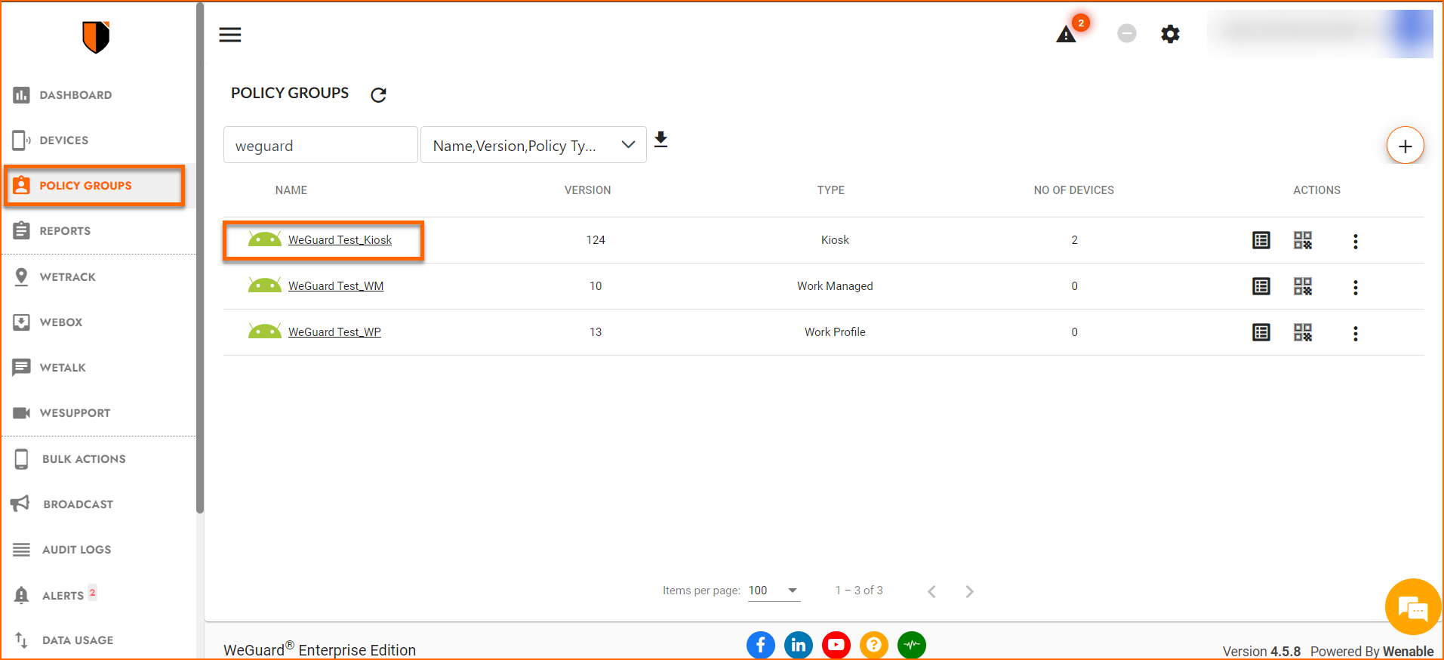Click Android icon beside WeGuard Test_Kiosk
The height and width of the screenshot is (660, 1444).
[x=265, y=239]
